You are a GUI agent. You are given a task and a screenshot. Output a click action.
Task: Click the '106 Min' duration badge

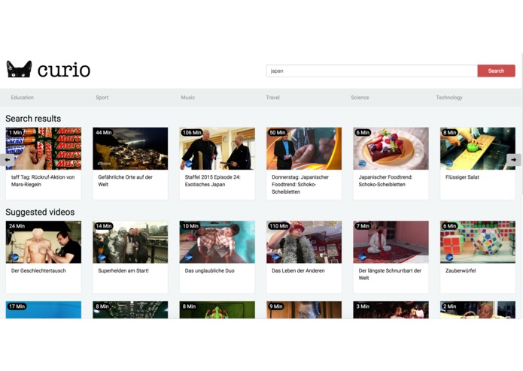pyautogui.click(x=192, y=132)
